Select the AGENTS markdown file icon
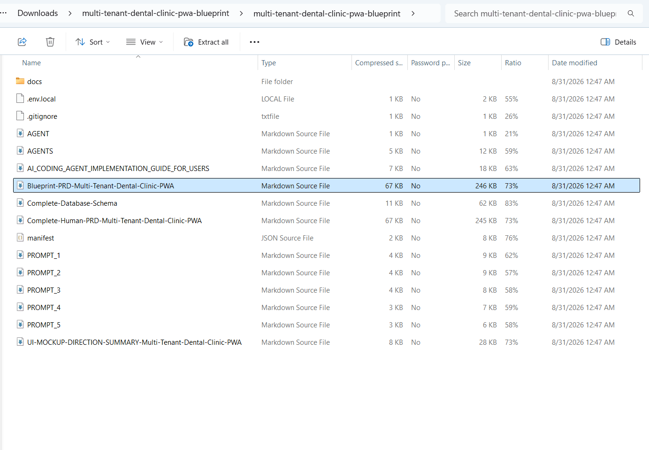The image size is (649, 450). click(x=20, y=151)
